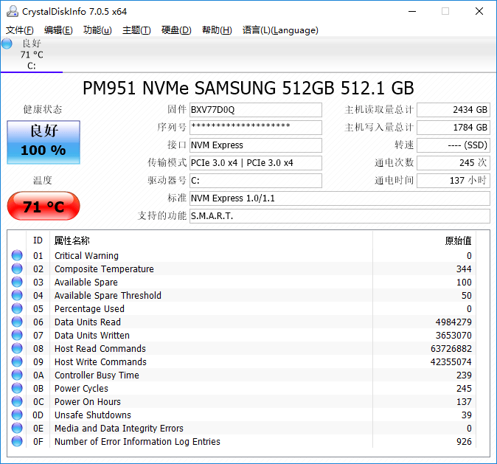Click the status orb for Critical Warning

pos(17,255)
